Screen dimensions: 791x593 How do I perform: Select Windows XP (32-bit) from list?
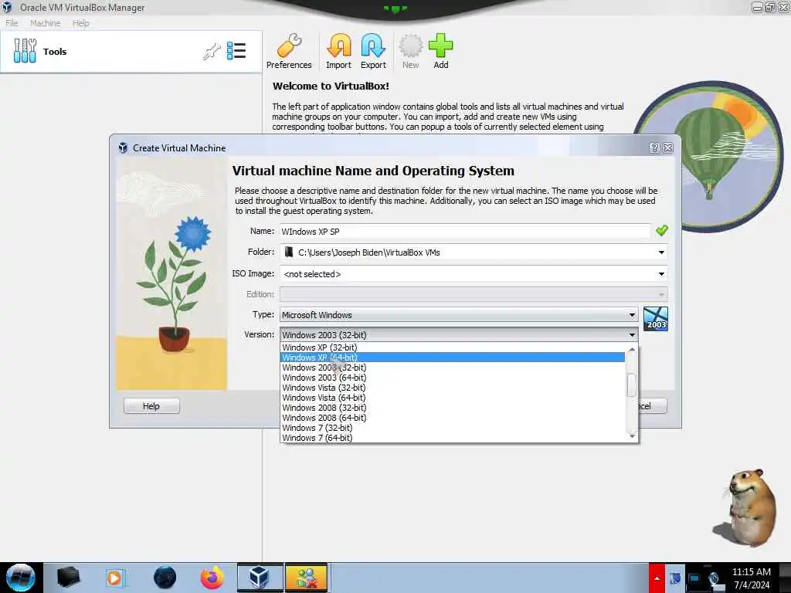click(x=453, y=347)
